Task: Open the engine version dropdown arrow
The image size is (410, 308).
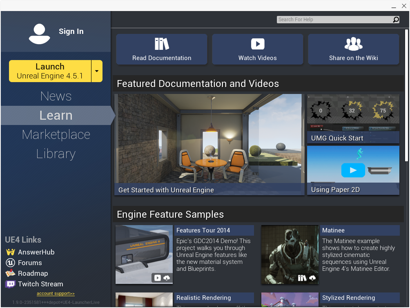Action: tap(97, 71)
